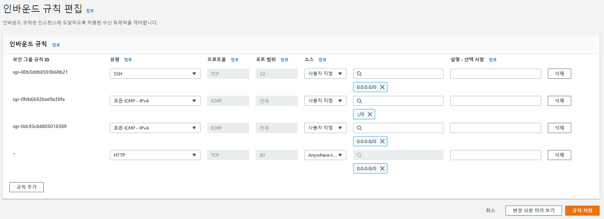Viewport: 604px width, 219px height.
Task: Open source dropdown for rule sgr-0feb6682bad9a38fa
Action: [x=326, y=101]
